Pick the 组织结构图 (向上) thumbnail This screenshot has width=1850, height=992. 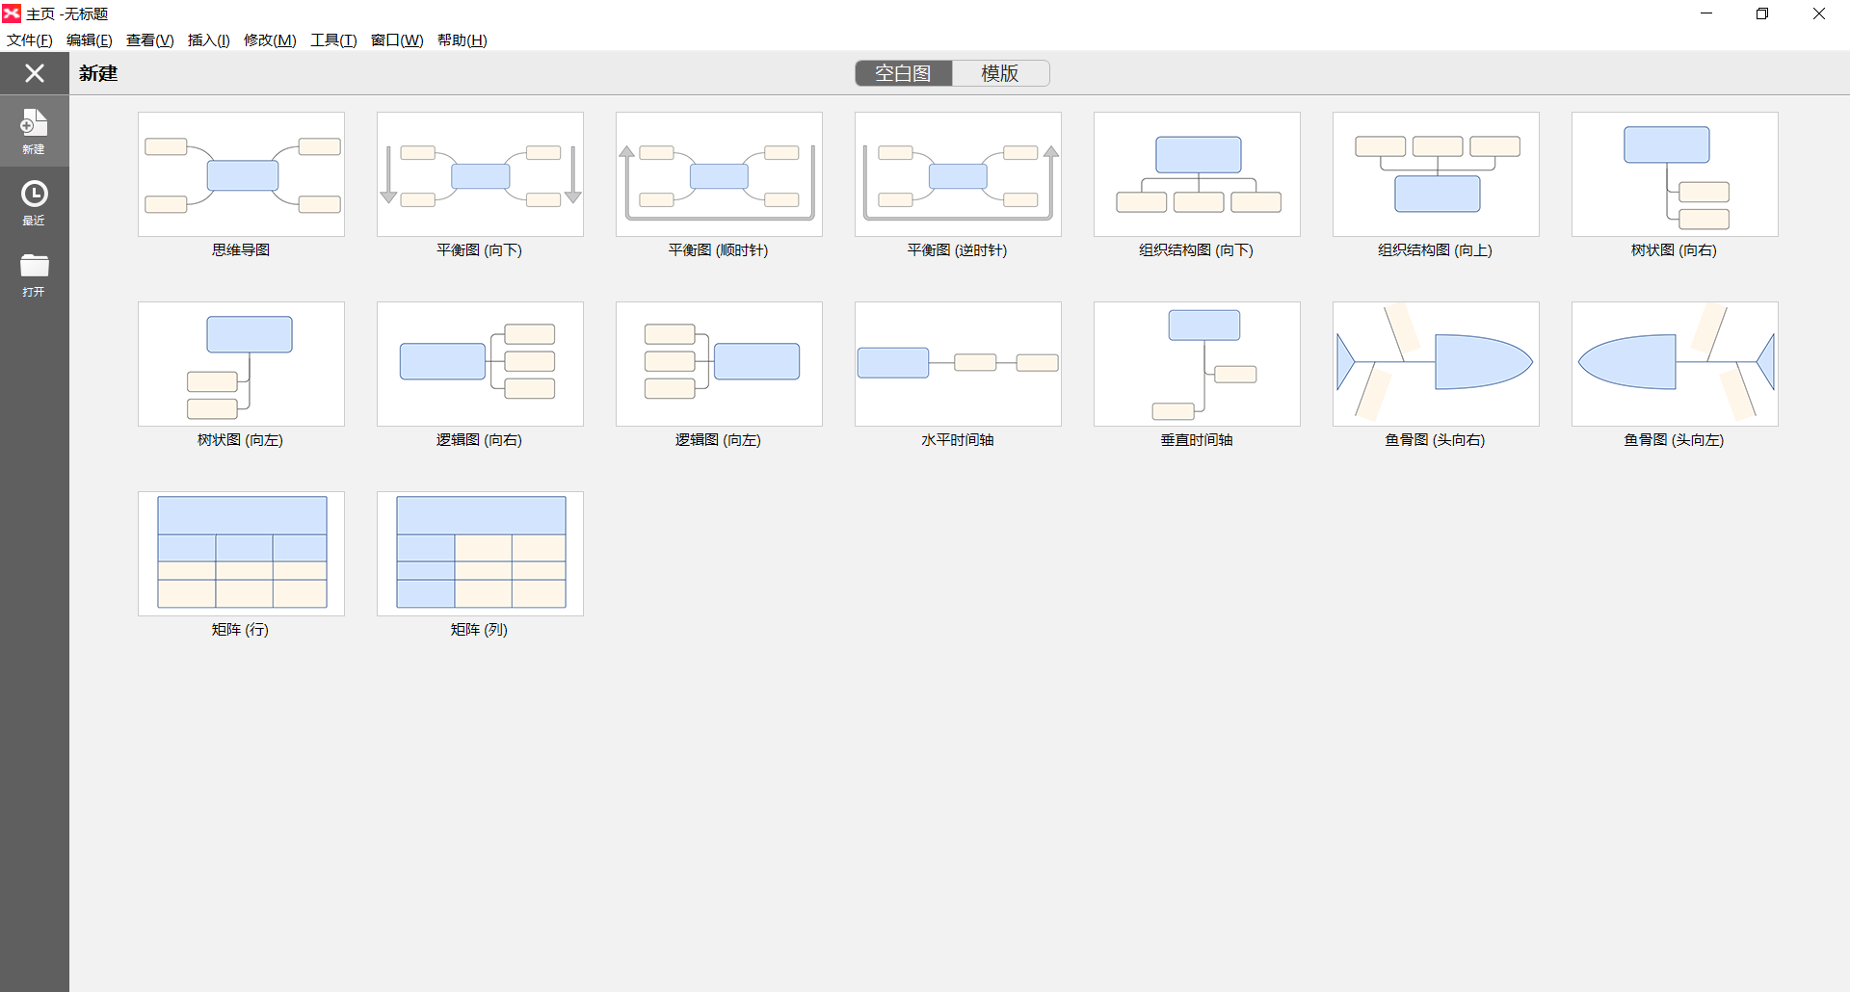click(1436, 174)
